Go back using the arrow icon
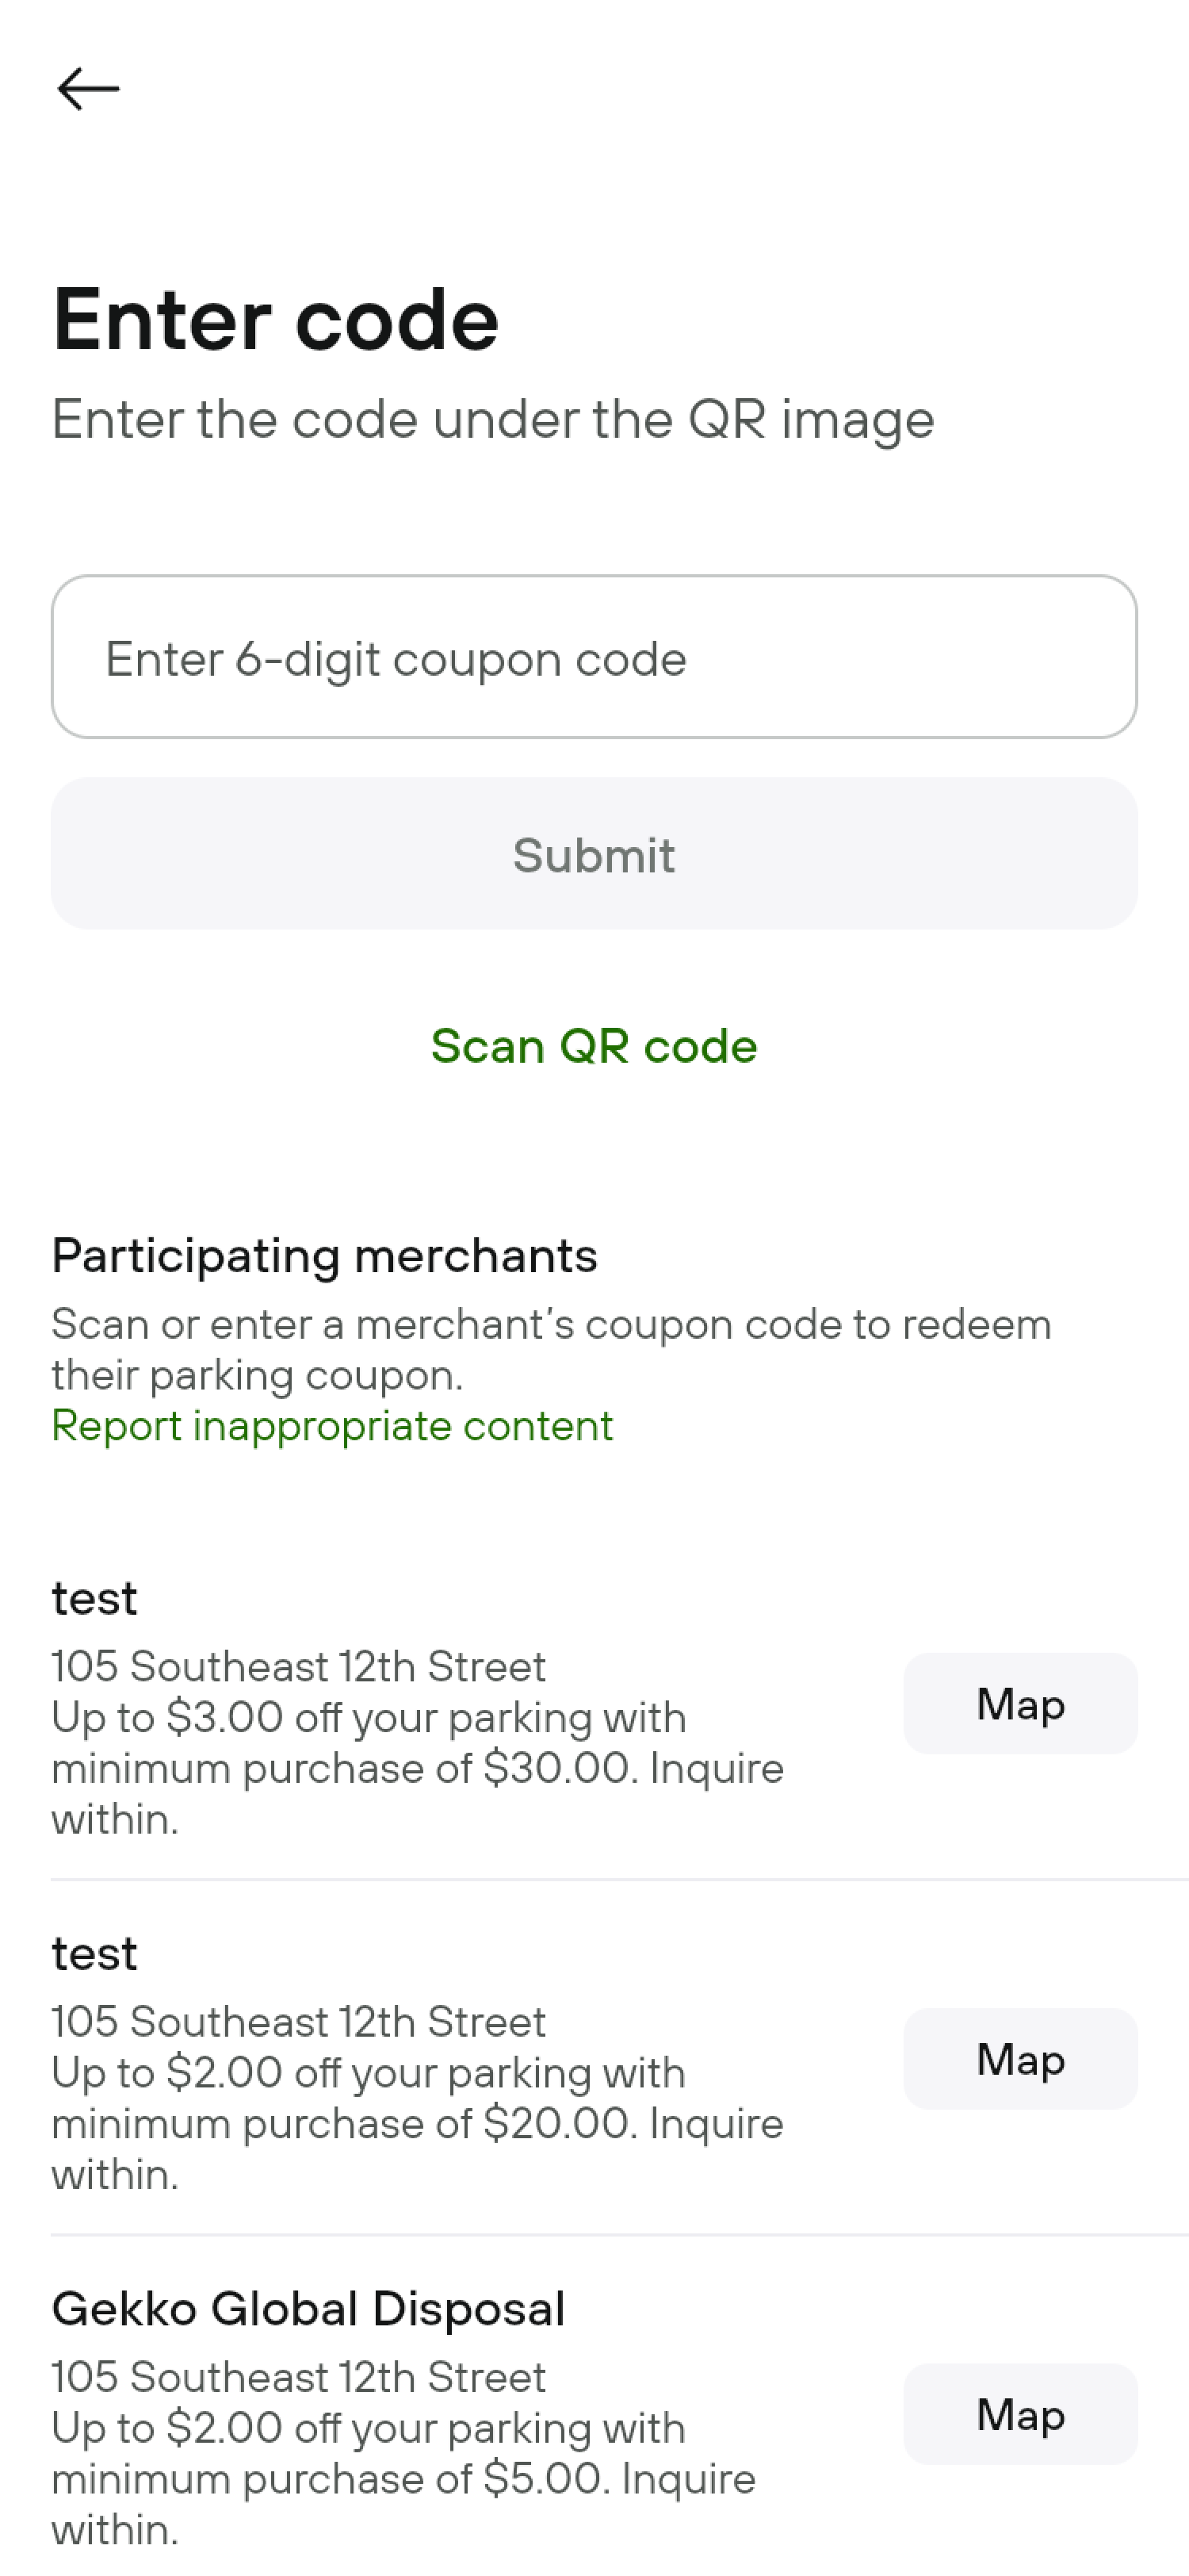 pyautogui.click(x=88, y=89)
